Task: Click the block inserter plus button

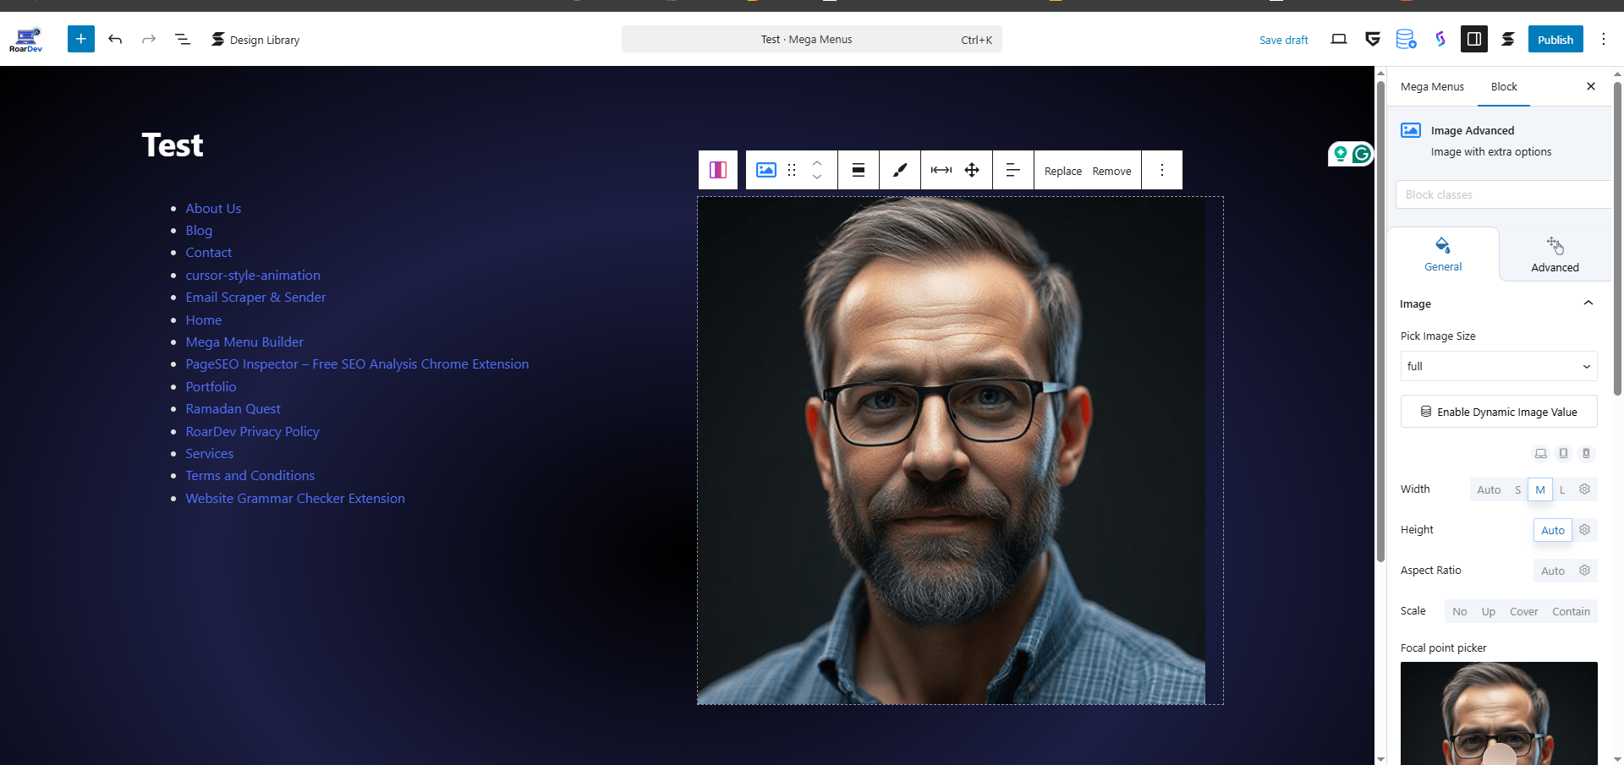Action: point(81,39)
